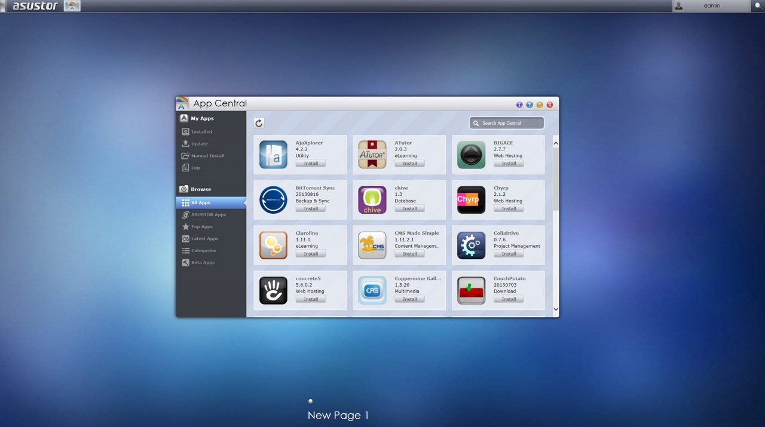
Task: Open the Collabtive gear app icon
Action: [471, 245]
